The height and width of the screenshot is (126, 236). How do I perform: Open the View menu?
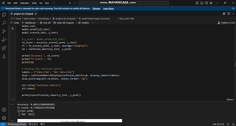point(34,3)
